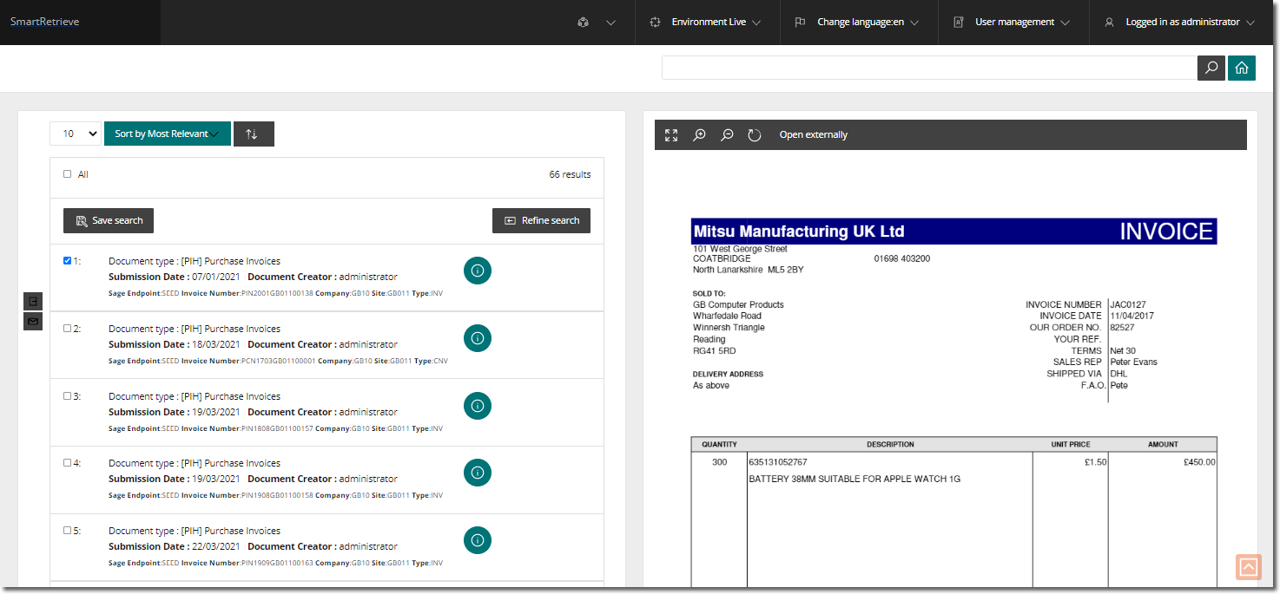Go to the home page icon

tap(1242, 68)
